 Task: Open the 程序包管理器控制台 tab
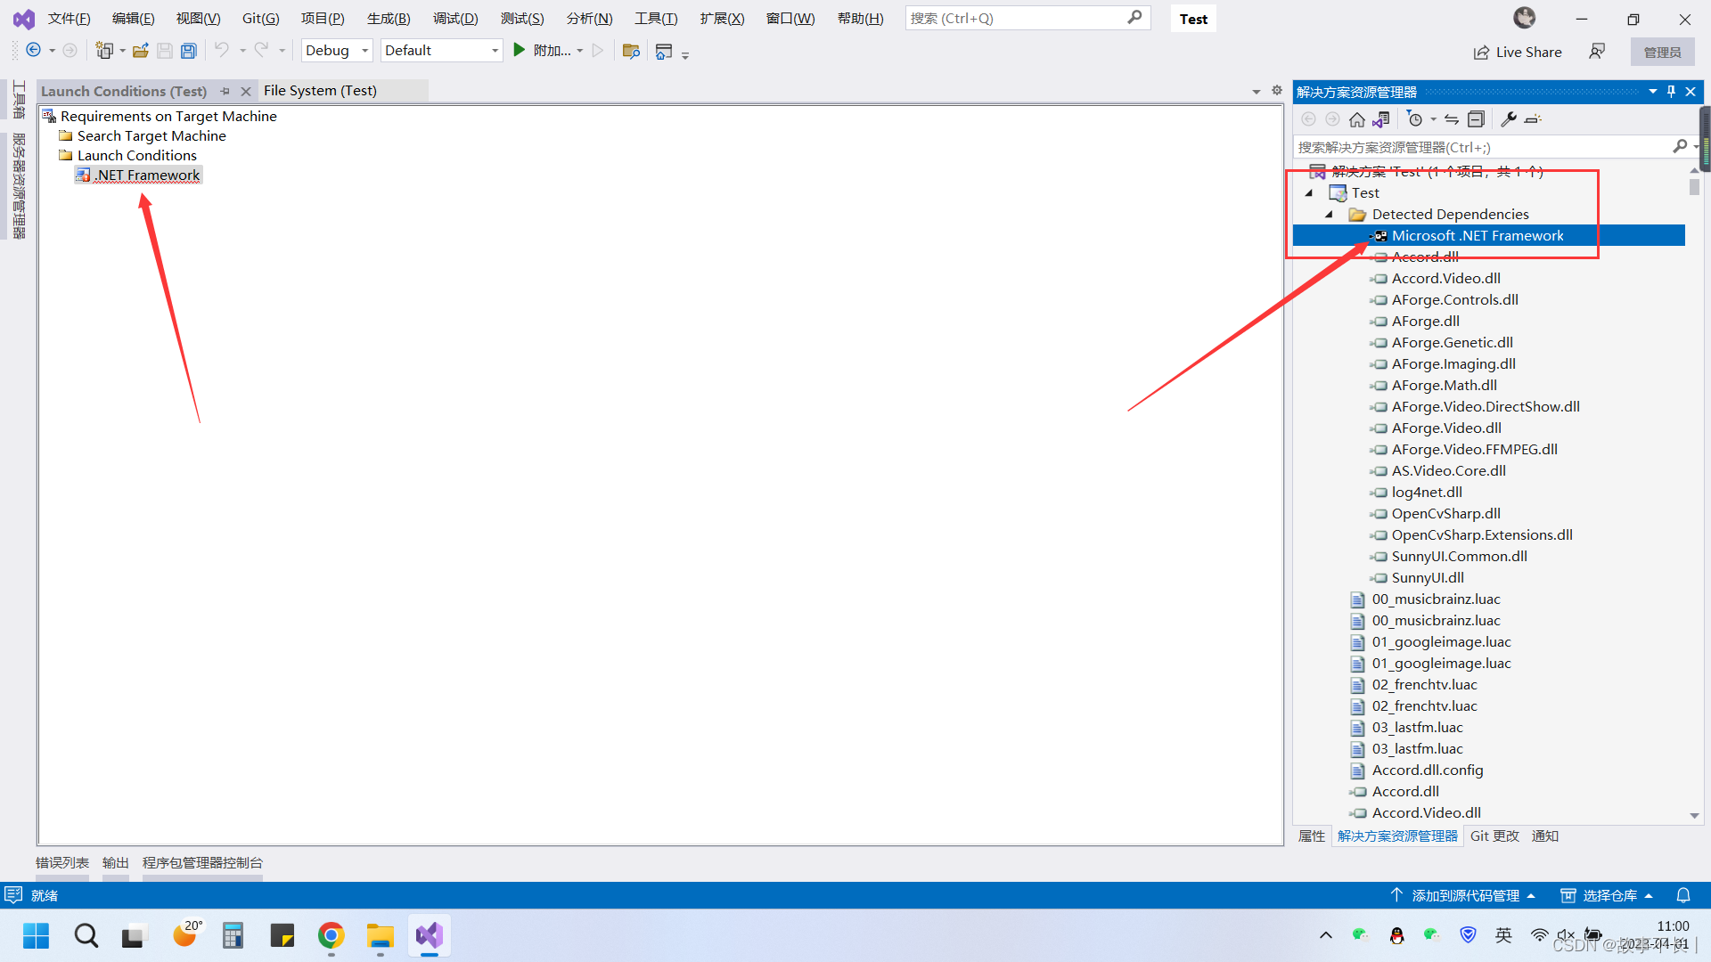point(202,862)
